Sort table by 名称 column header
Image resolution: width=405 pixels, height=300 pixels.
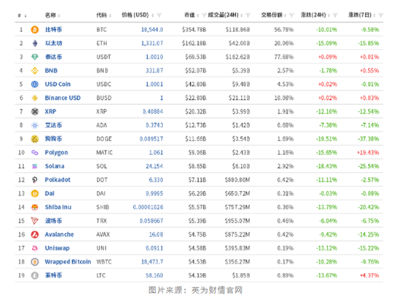52,15
